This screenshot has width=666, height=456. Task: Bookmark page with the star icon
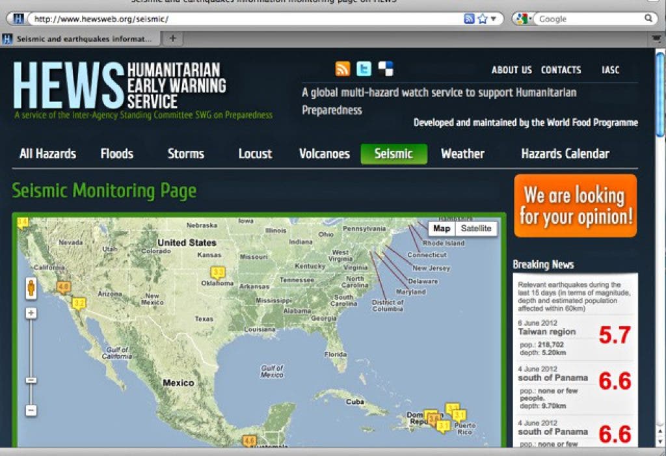point(482,19)
